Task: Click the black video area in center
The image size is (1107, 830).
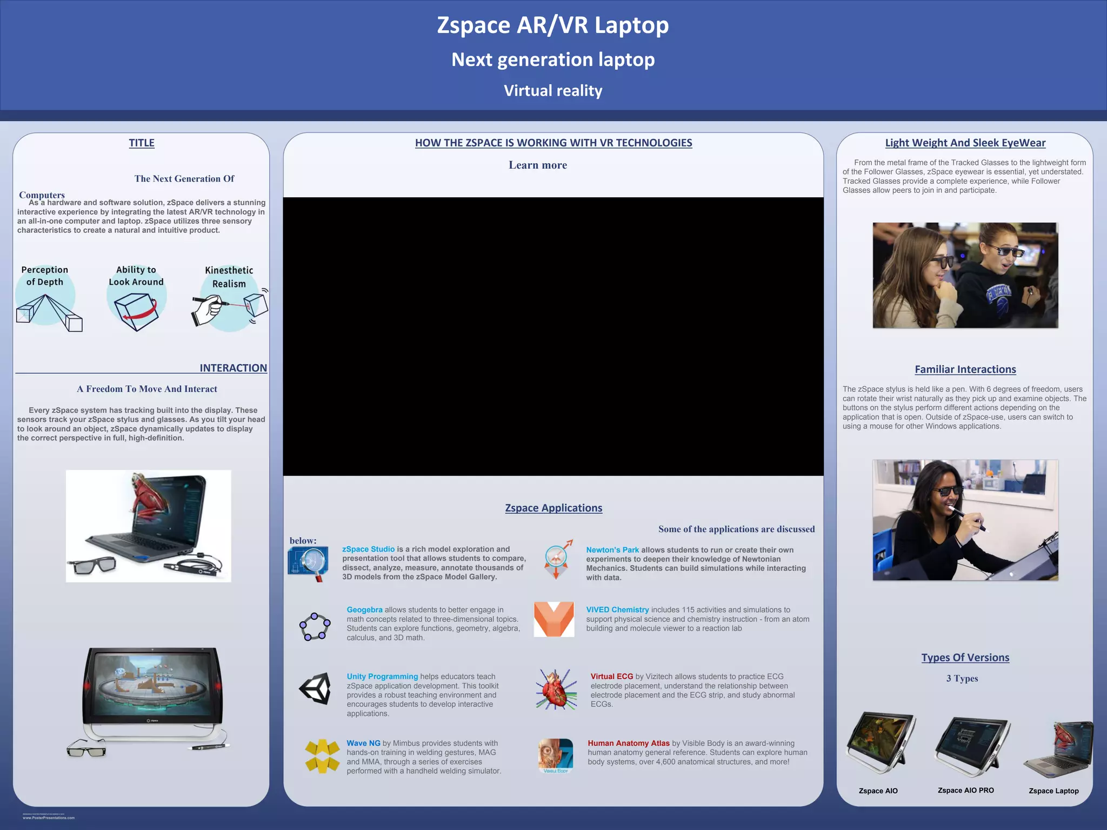Action: pyautogui.click(x=553, y=336)
